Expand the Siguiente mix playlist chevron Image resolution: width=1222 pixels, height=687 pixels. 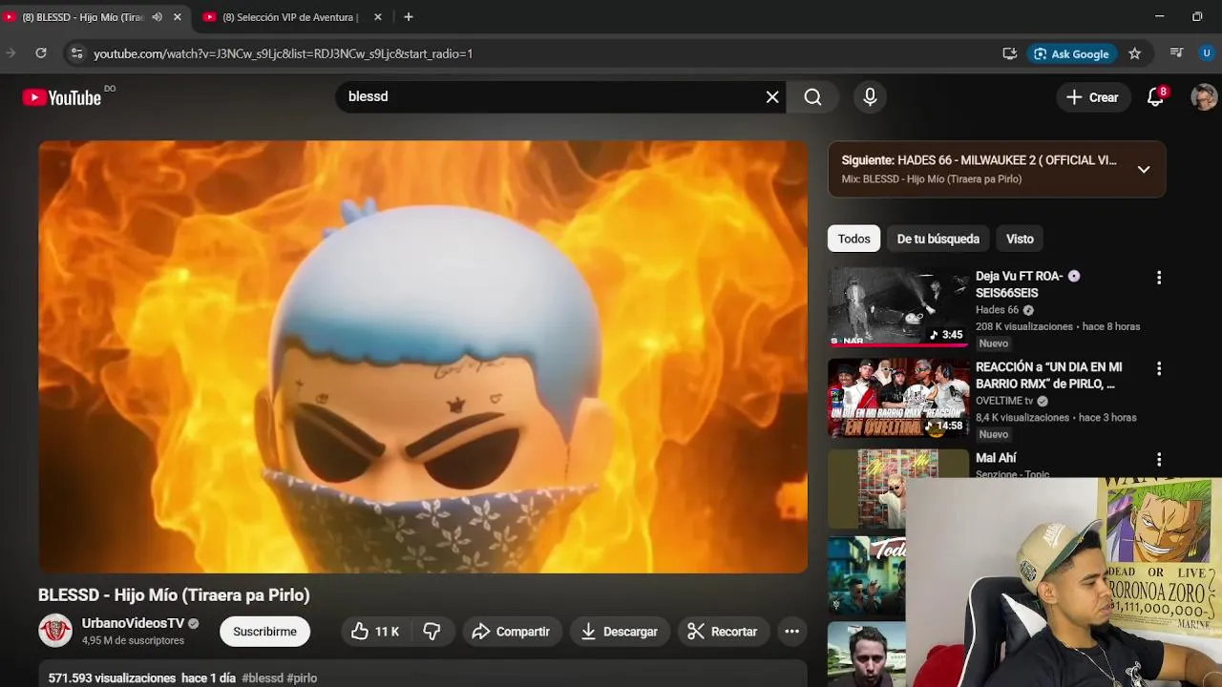pos(1144,170)
